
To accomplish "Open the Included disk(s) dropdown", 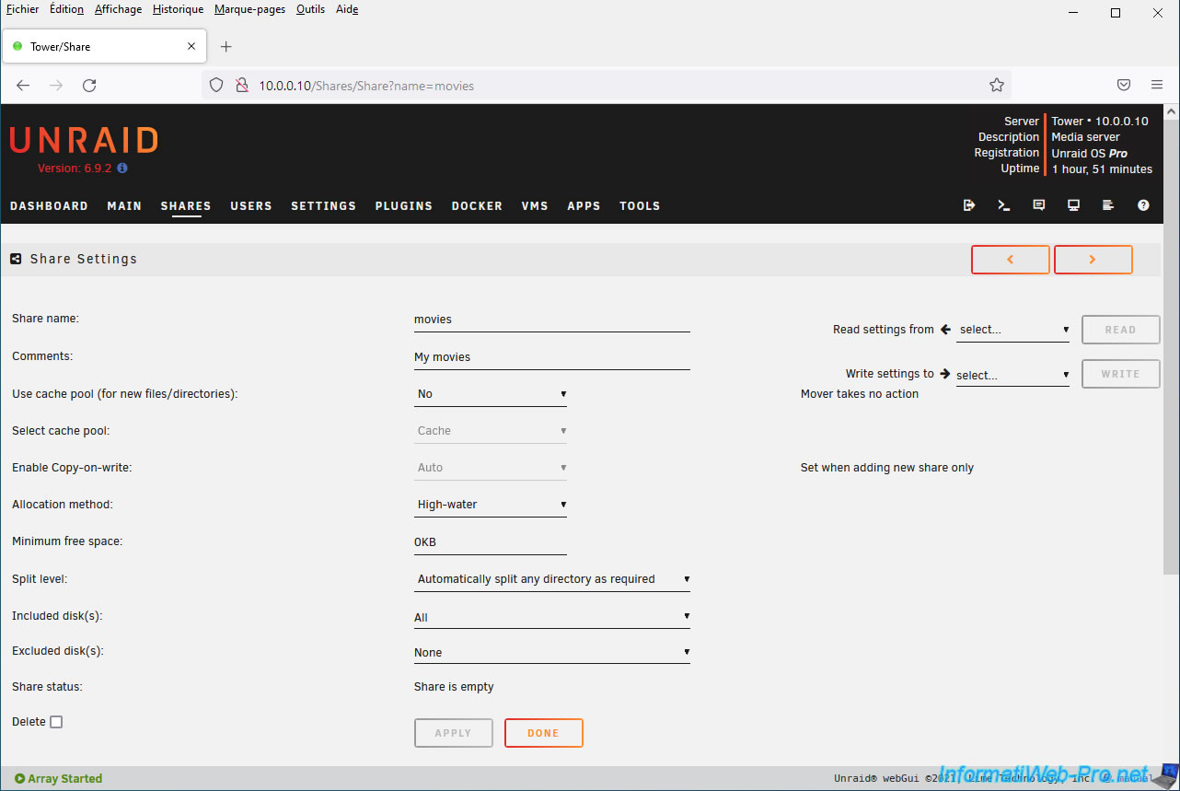I will pos(551,617).
